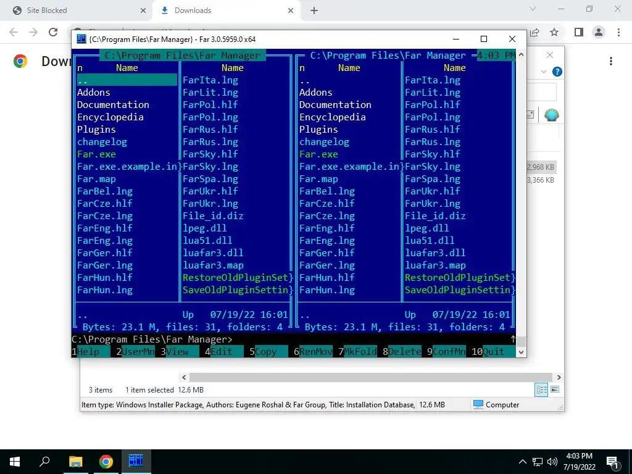Select FarEng.lng in left panel
Screen dimensions: 632x474
105,241
